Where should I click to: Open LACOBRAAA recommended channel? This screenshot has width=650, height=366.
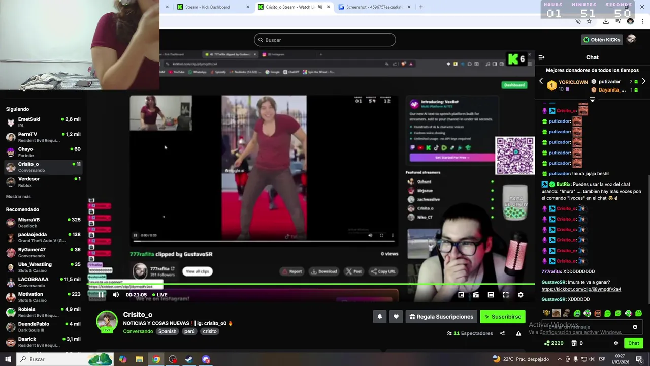(43, 282)
